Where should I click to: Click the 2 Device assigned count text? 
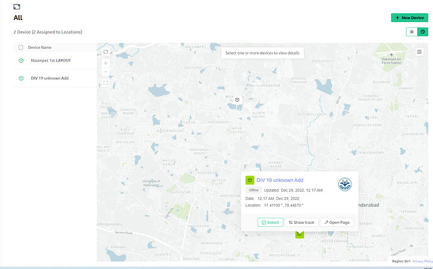tap(48, 32)
